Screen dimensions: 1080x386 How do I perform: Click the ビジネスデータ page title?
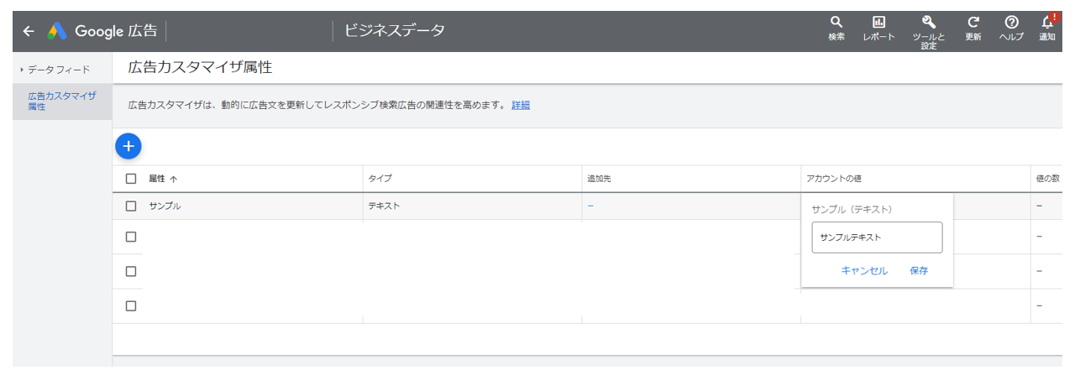395,31
